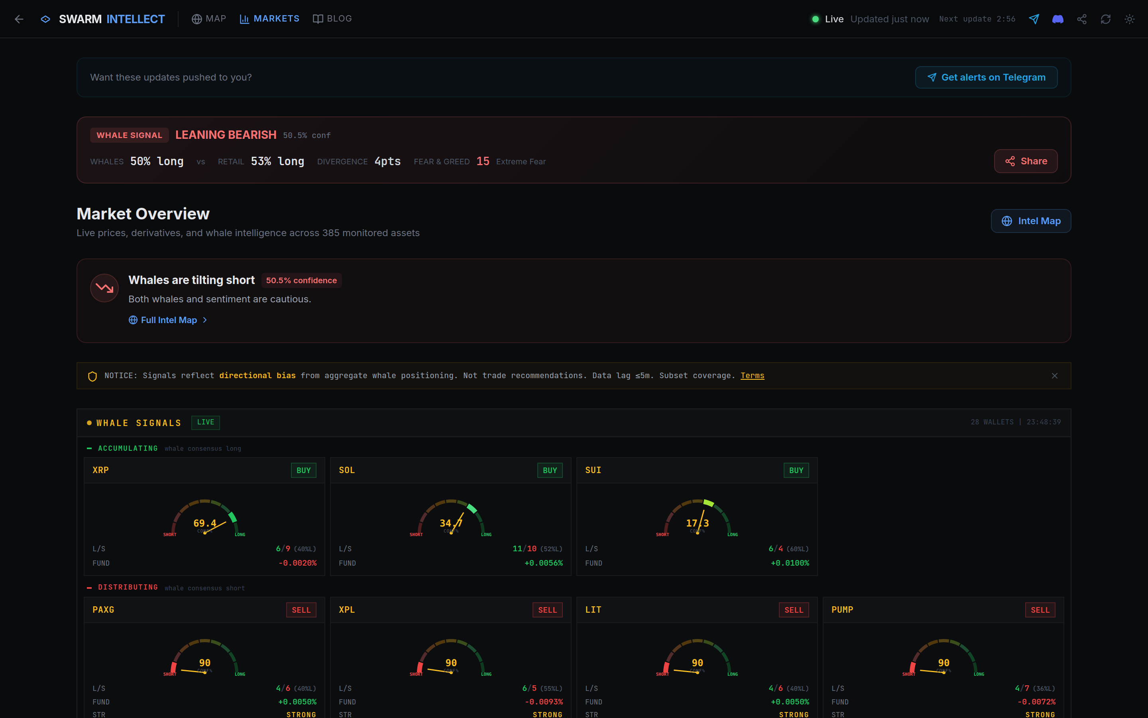The image size is (1148, 718).
Task: Click the bearish trend arrow icon
Action: (104, 288)
